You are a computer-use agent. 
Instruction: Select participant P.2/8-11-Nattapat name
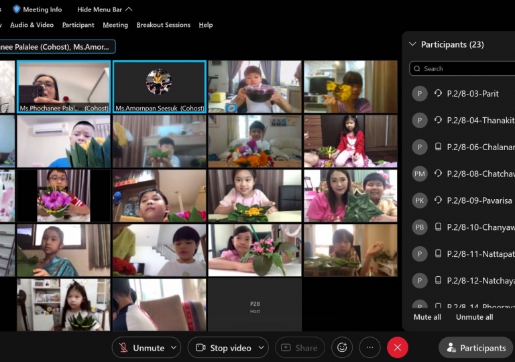click(x=481, y=254)
